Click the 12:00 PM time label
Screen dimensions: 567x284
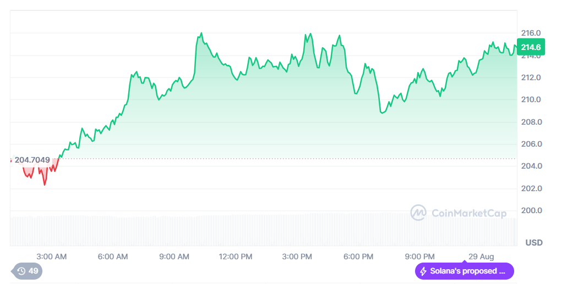[x=236, y=257]
